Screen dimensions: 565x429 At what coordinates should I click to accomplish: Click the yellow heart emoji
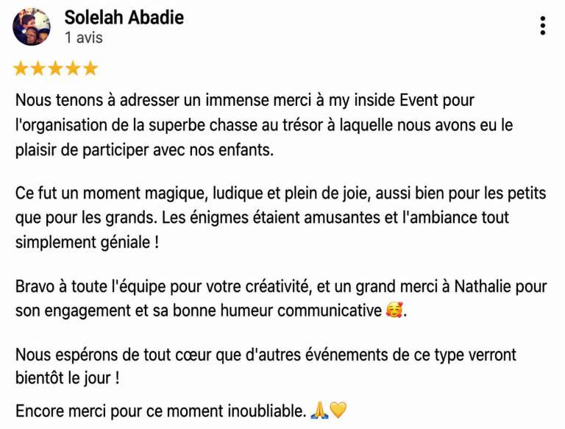[x=338, y=411]
